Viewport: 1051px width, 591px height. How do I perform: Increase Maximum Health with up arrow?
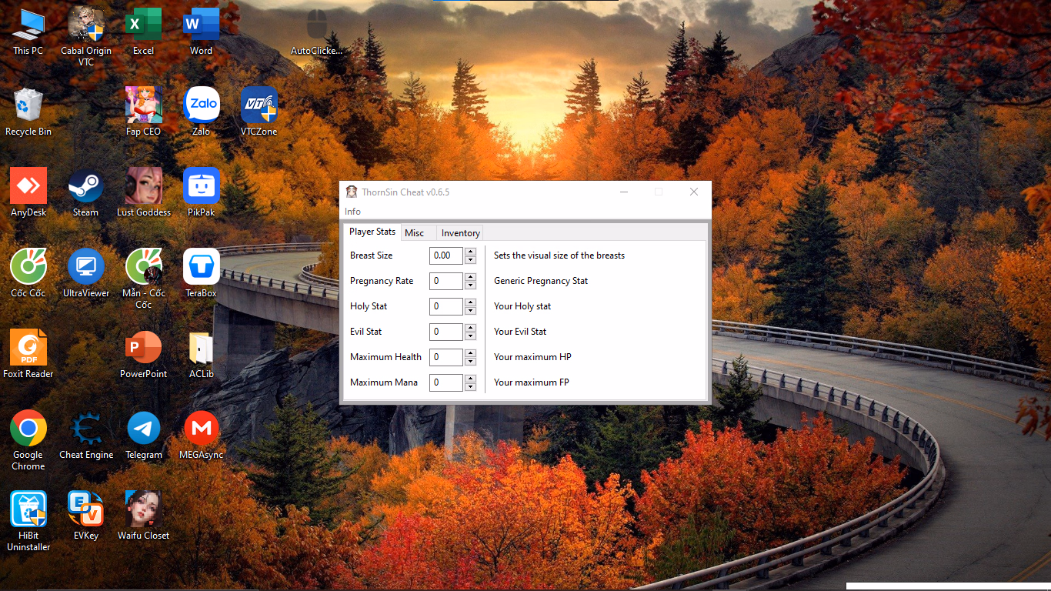pyautogui.click(x=470, y=353)
